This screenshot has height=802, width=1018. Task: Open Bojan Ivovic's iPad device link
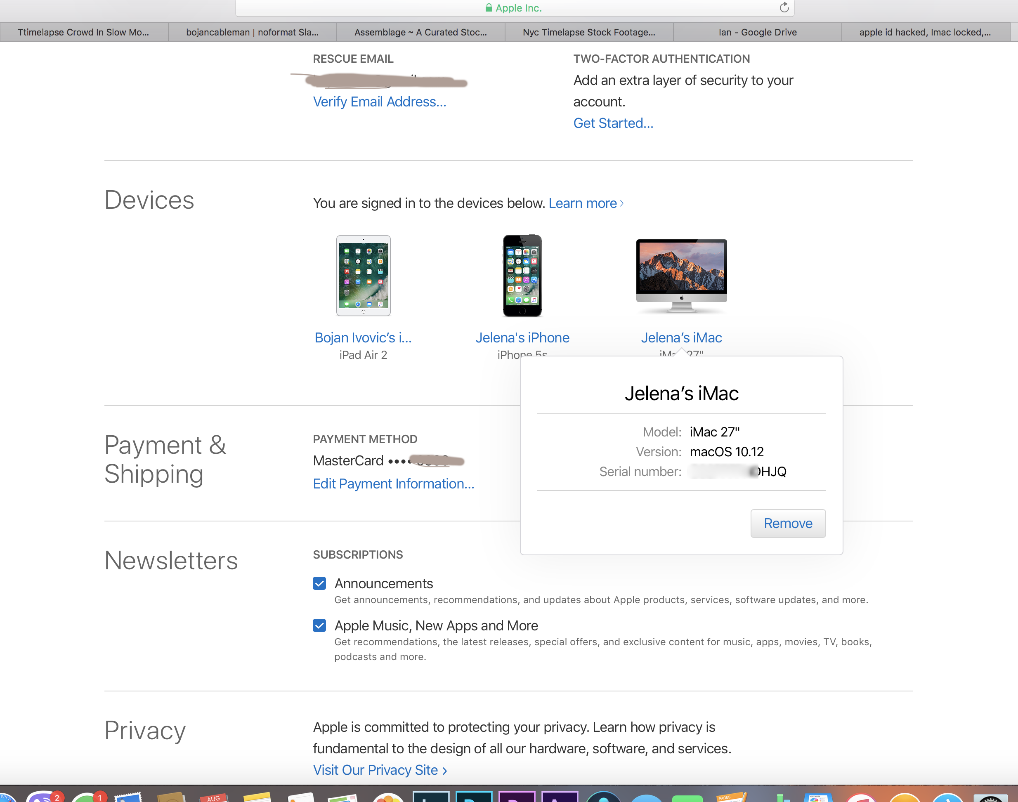[x=363, y=337]
